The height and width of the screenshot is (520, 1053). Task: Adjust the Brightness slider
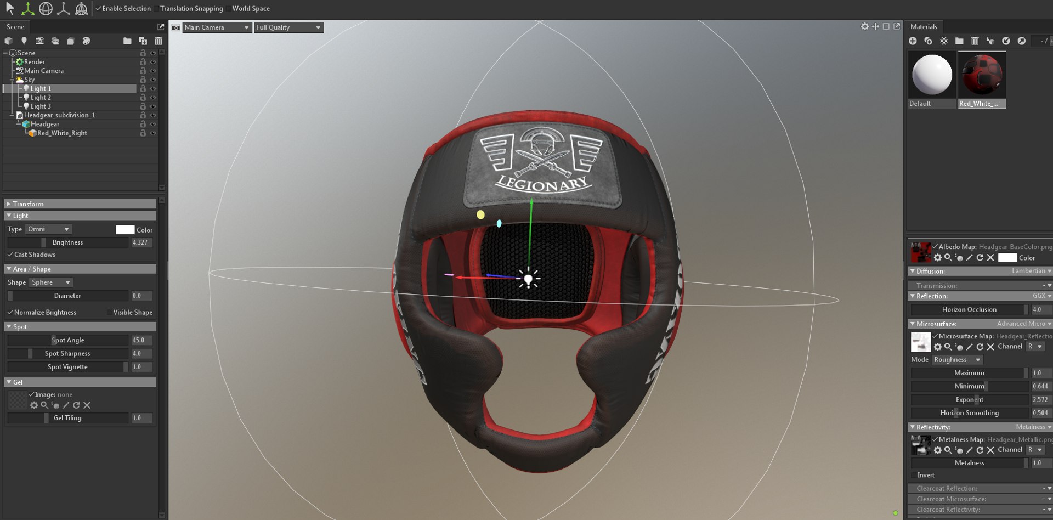click(x=67, y=242)
